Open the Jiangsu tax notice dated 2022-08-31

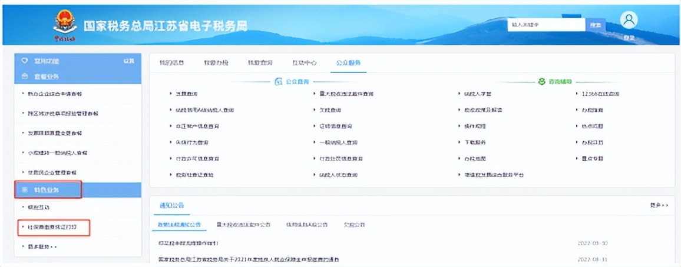pos(249,259)
